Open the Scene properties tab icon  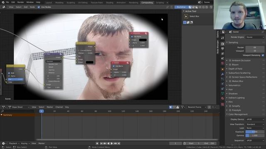click(x=223, y=58)
